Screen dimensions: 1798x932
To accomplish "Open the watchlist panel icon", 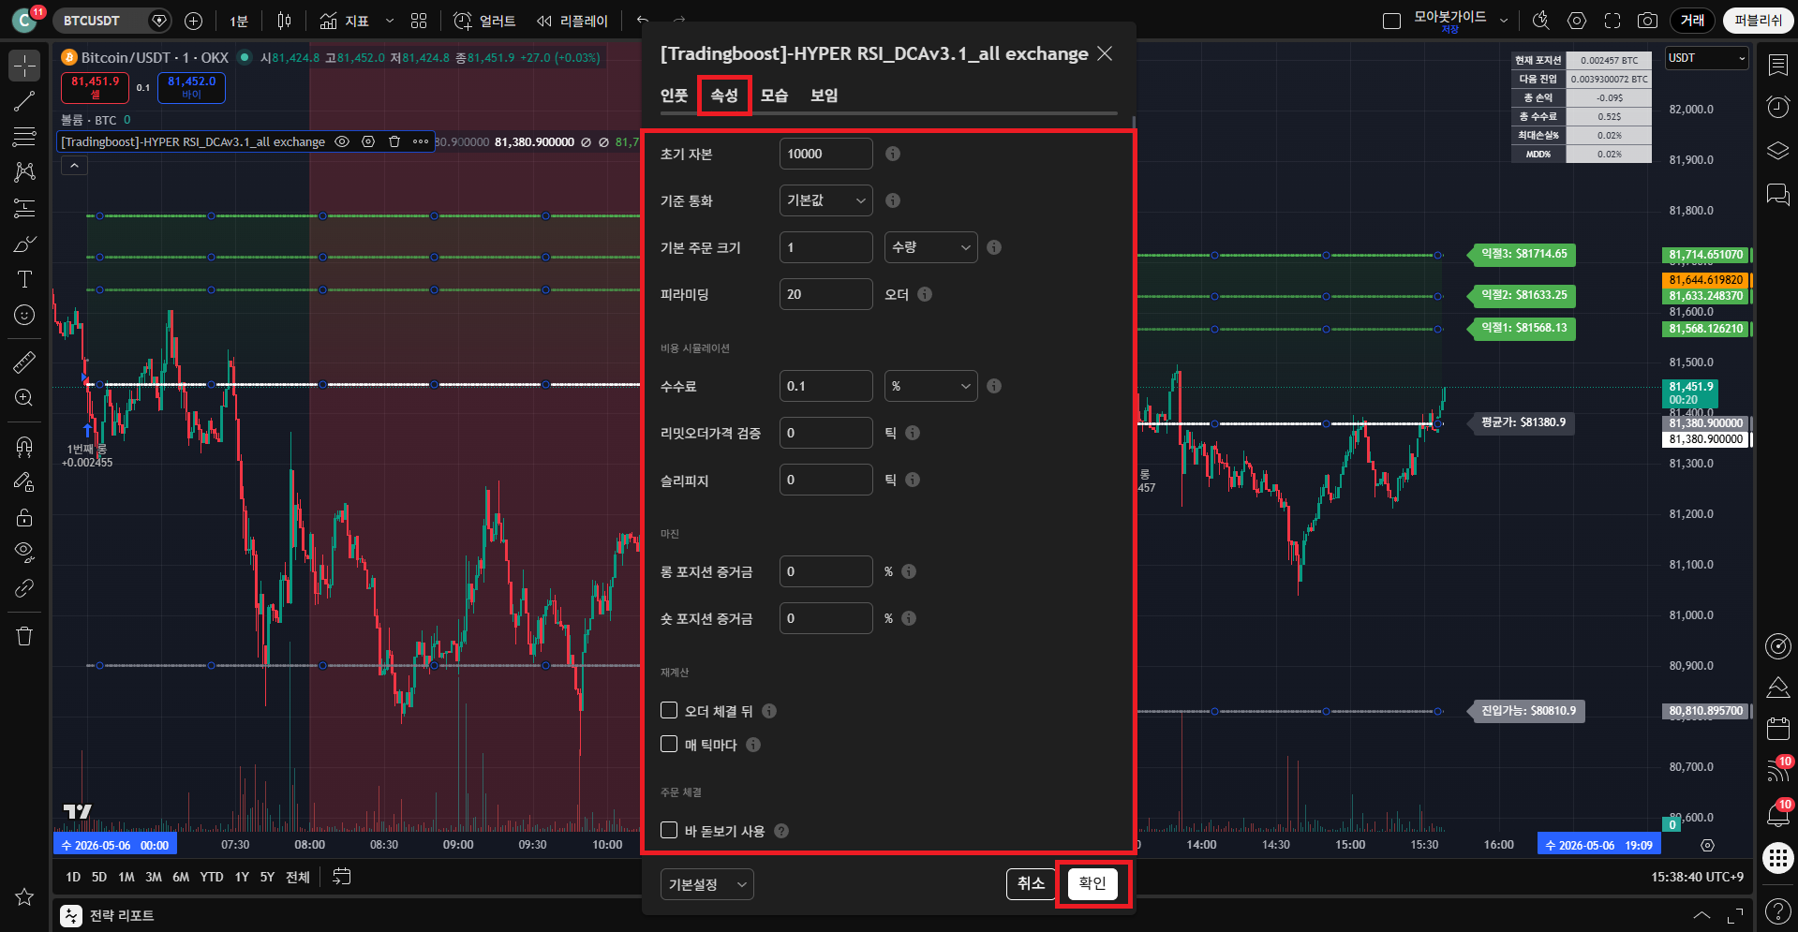I will 1777,65.
